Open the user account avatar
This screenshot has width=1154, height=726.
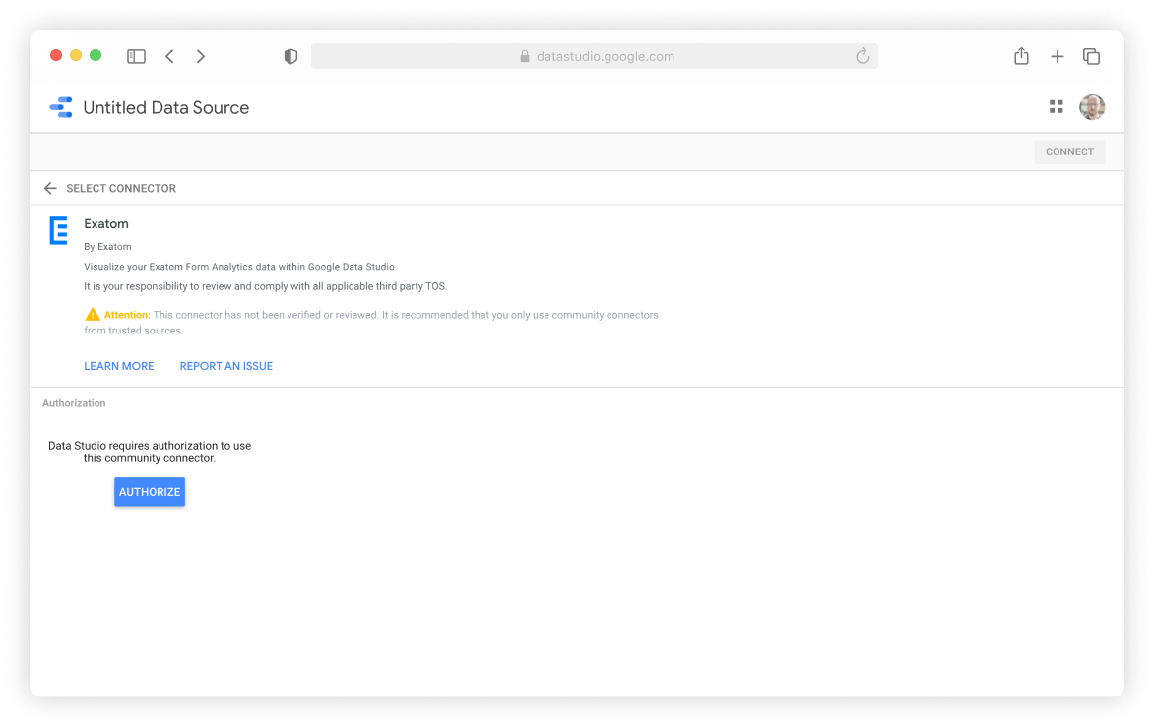(x=1091, y=107)
